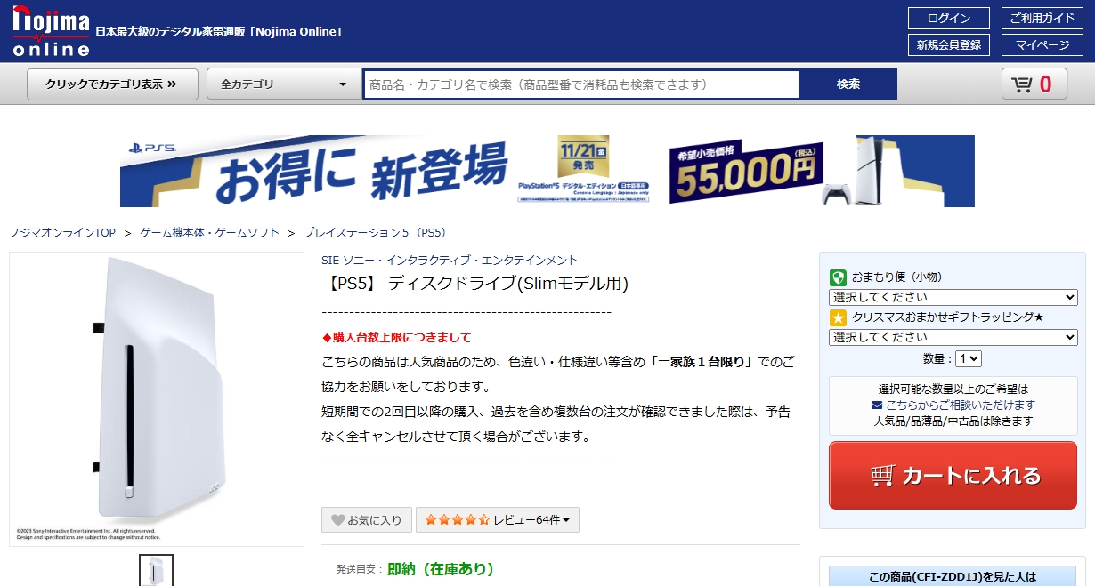Viewport: 1095px width, 586px height.
Task: Click the ゲーム機本体・ゲームソフト breadcrumb link
Action: click(x=209, y=233)
